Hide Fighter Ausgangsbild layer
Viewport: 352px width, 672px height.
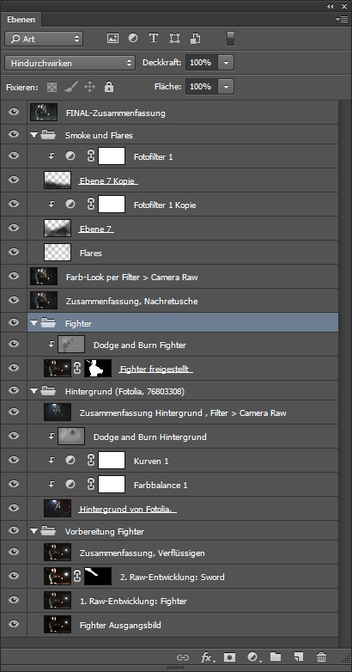14,624
